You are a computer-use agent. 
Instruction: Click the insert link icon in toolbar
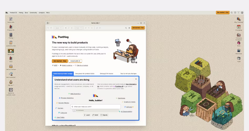[97, 28]
